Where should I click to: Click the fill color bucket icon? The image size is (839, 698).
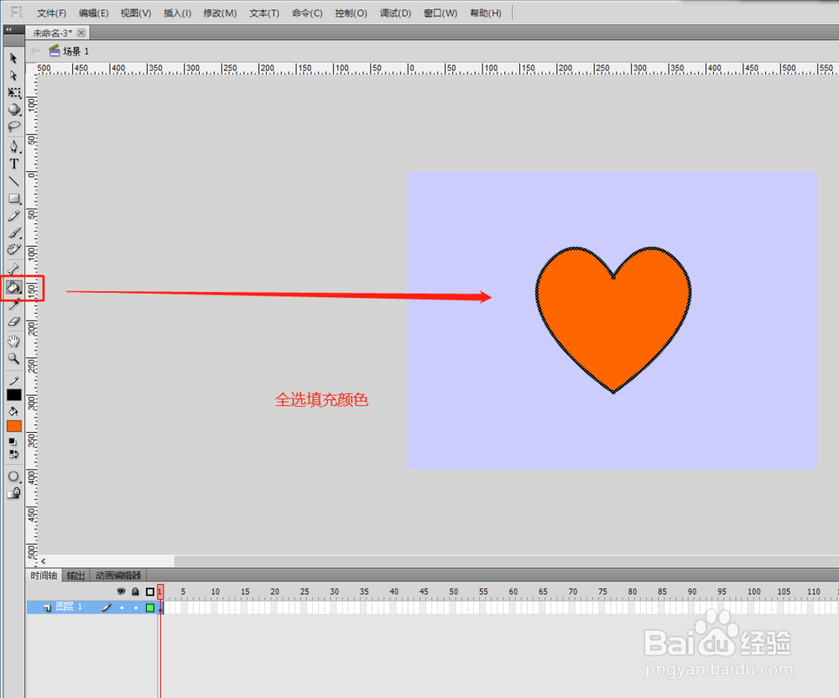click(13, 411)
